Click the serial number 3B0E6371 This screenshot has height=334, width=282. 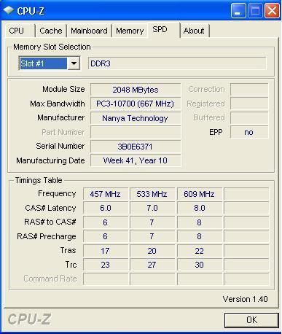(x=136, y=147)
